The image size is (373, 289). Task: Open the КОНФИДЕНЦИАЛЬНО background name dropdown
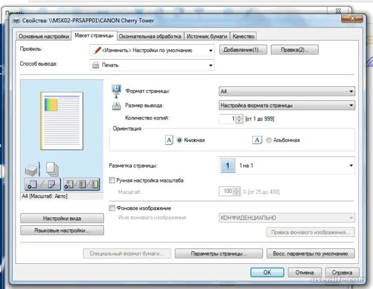click(287, 218)
